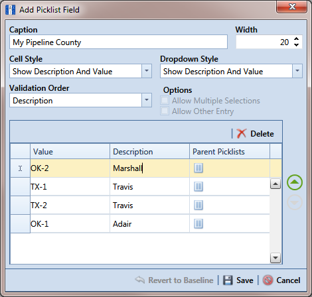
Task: Save the picklist field
Action: click(x=238, y=280)
